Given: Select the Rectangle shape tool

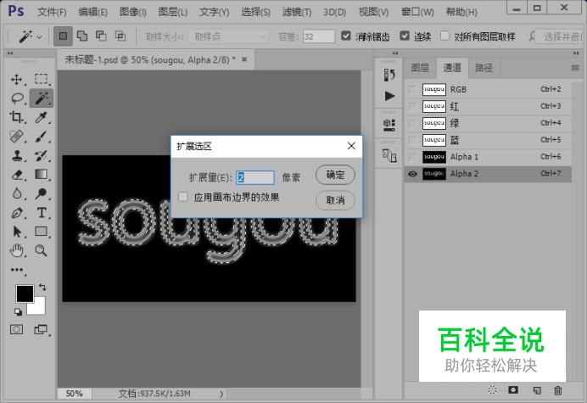Looking at the screenshot, I should point(42,232).
